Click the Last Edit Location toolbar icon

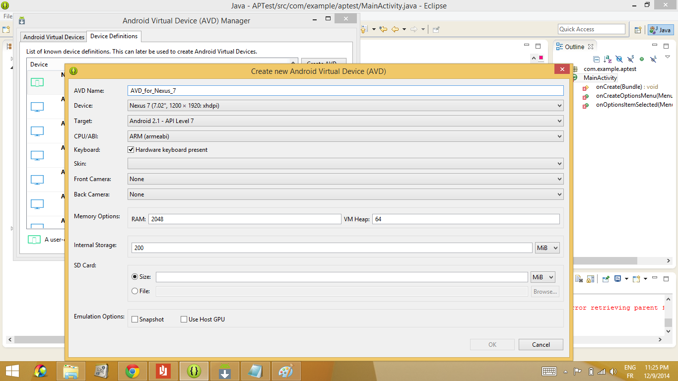coord(383,29)
